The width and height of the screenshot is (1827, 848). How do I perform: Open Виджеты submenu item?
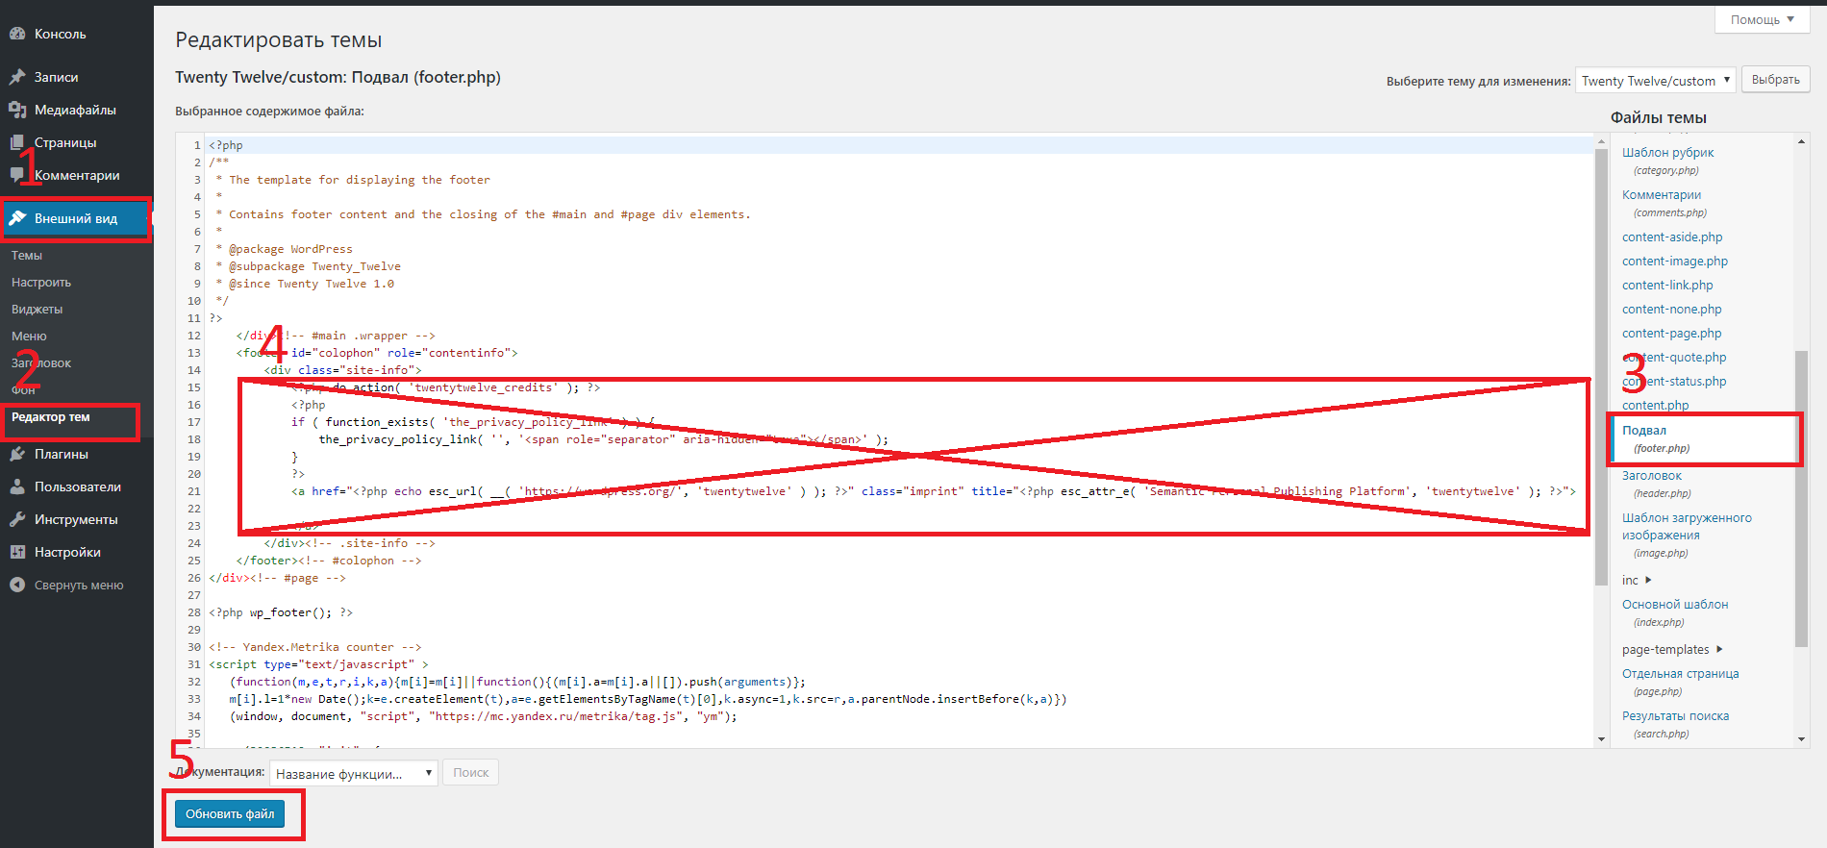coord(37,309)
